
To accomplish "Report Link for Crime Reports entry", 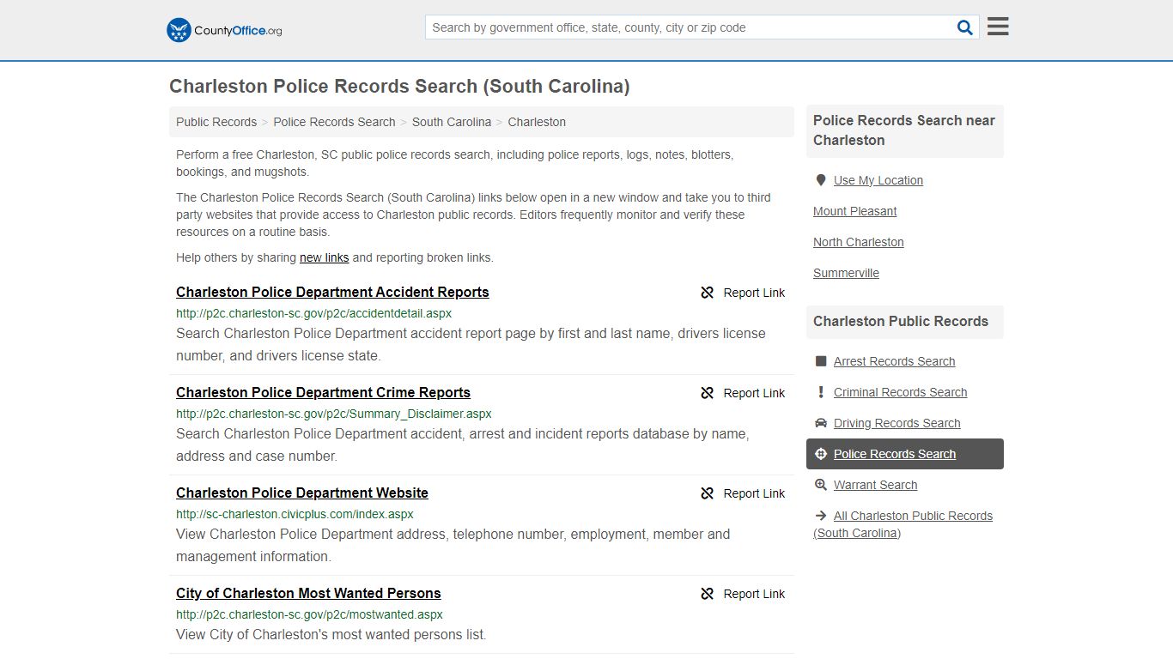I will 754,393.
